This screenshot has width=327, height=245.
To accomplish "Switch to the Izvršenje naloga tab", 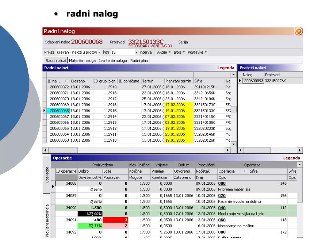I will (113, 60).
